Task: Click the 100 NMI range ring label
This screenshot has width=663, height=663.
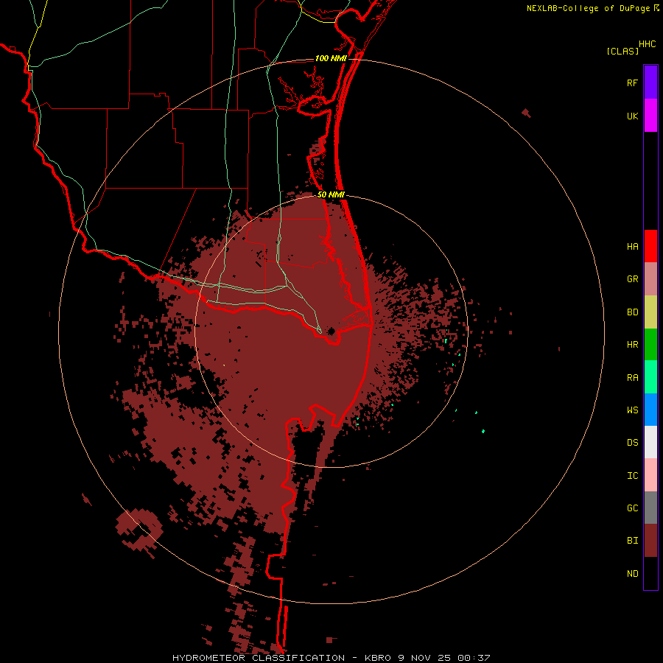Action: pos(331,58)
